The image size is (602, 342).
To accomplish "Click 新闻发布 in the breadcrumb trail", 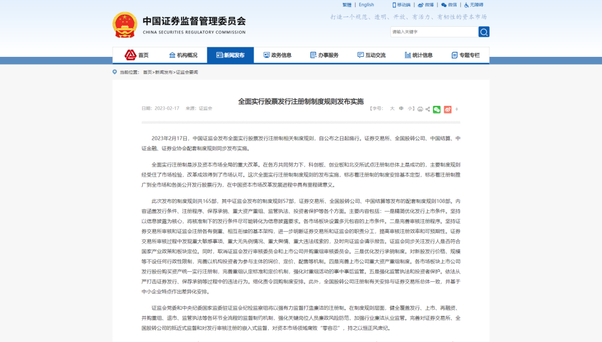I will click(165, 72).
